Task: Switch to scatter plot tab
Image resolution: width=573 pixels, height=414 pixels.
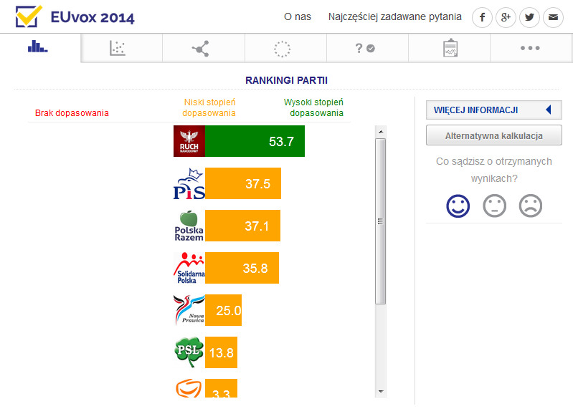Action: [118, 48]
